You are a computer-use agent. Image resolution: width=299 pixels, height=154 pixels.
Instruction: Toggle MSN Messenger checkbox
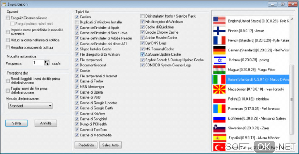(77, 87)
